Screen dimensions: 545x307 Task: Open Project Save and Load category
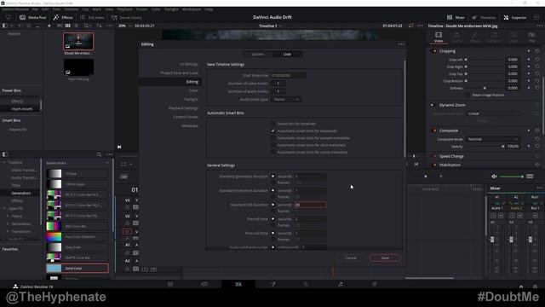[180, 72]
